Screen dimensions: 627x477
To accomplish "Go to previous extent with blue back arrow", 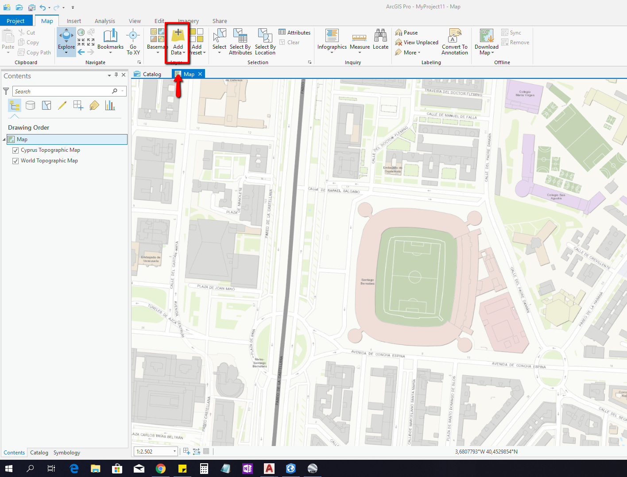I will tap(81, 52).
